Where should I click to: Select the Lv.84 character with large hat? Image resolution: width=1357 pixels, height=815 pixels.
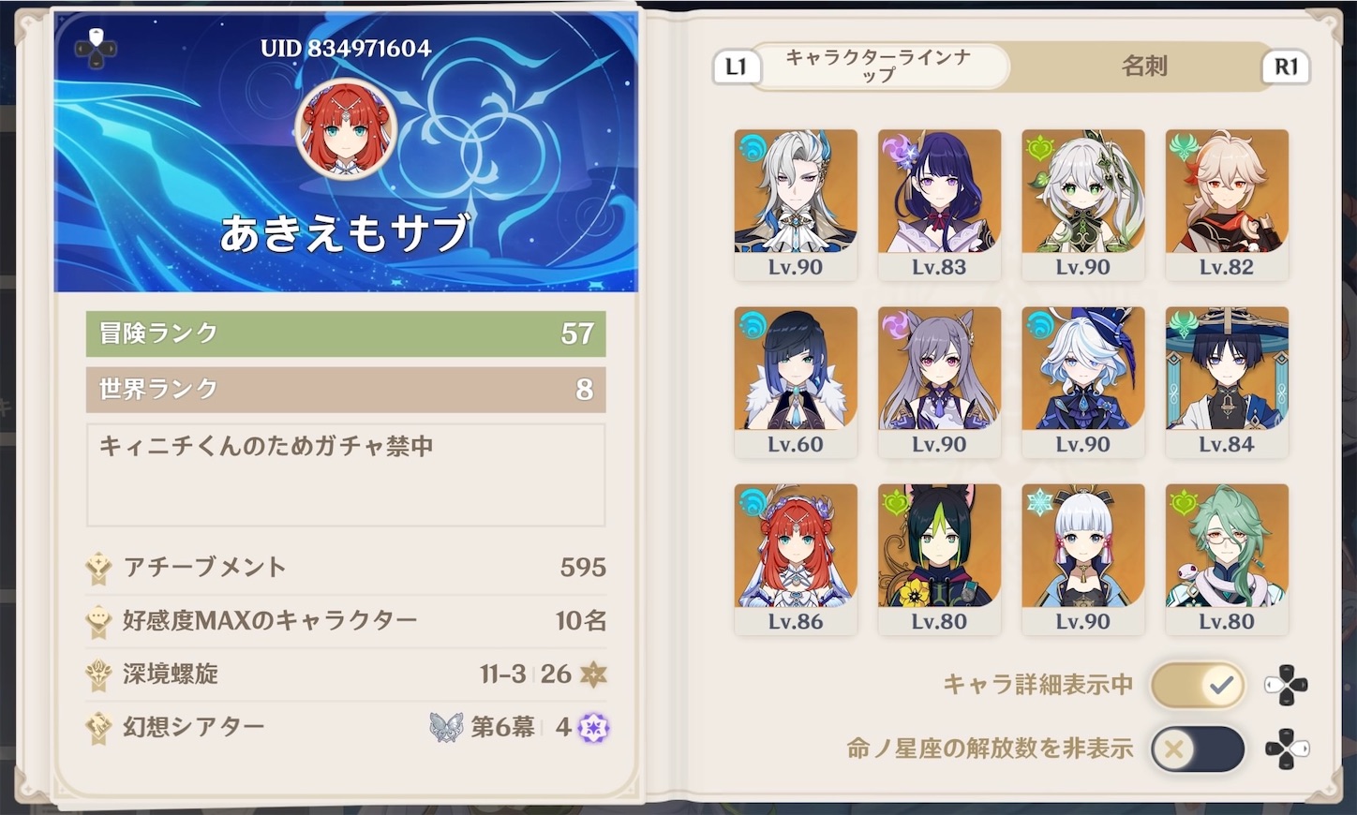click(1227, 382)
